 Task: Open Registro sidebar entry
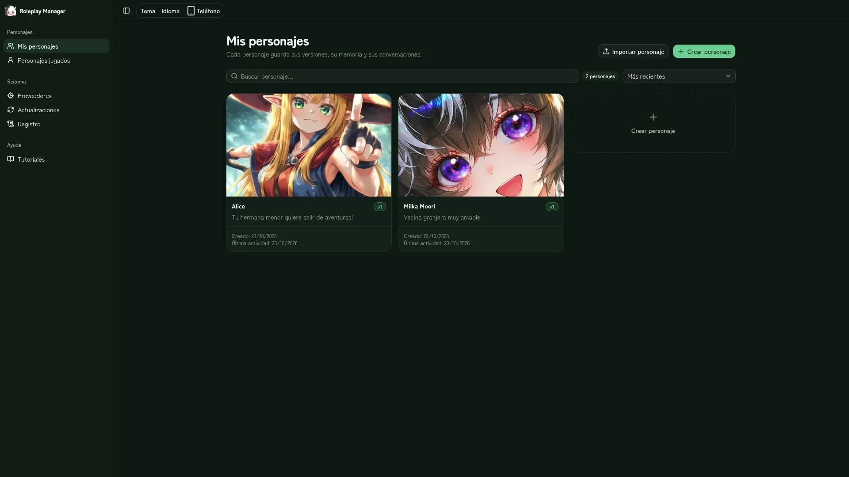(x=56, y=124)
